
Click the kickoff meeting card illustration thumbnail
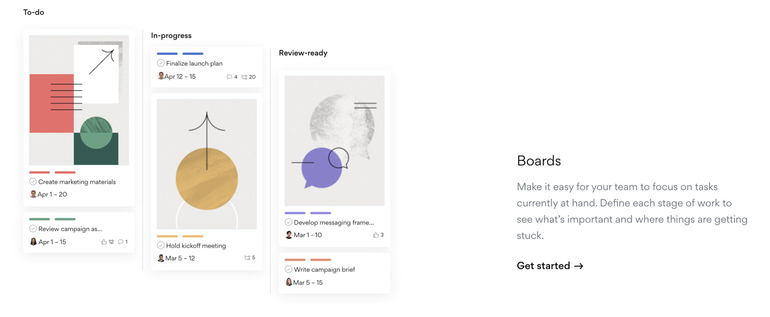[206, 163]
